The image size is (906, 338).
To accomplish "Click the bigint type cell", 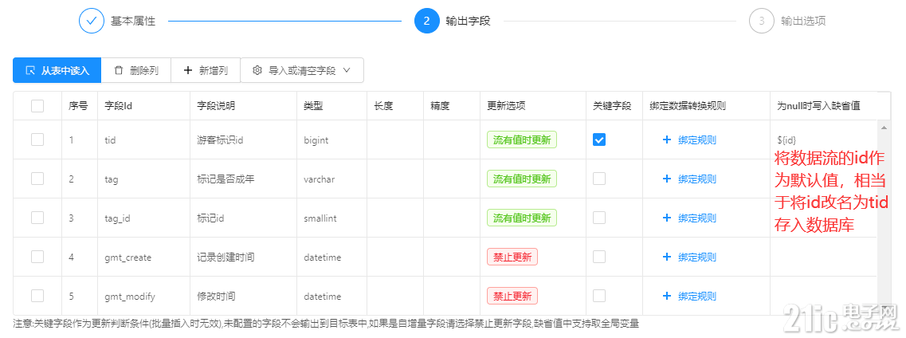I will click(331, 140).
